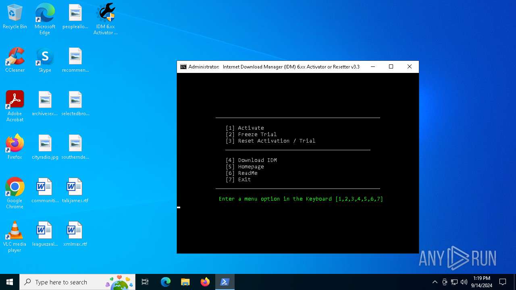This screenshot has width=516, height=290.
Task: Open the notification center
Action: click(x=503, y=282)
